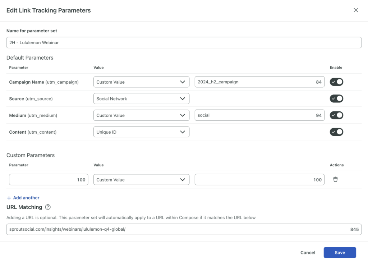Toggle off the Source parameter
Image resolution: width=368 pixels, height=263 pixels.
tap(336, 98)
